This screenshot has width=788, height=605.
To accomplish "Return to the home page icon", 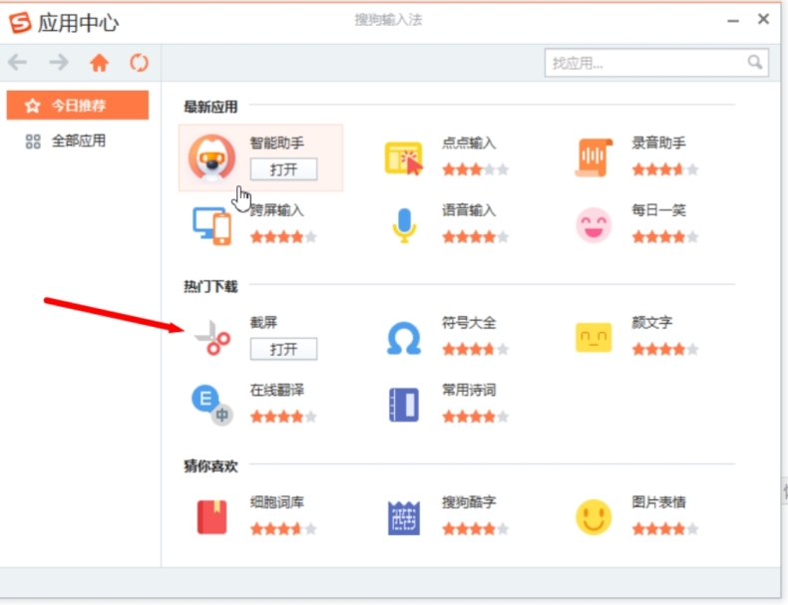I will pyautogui.click(x=99, y=63).
